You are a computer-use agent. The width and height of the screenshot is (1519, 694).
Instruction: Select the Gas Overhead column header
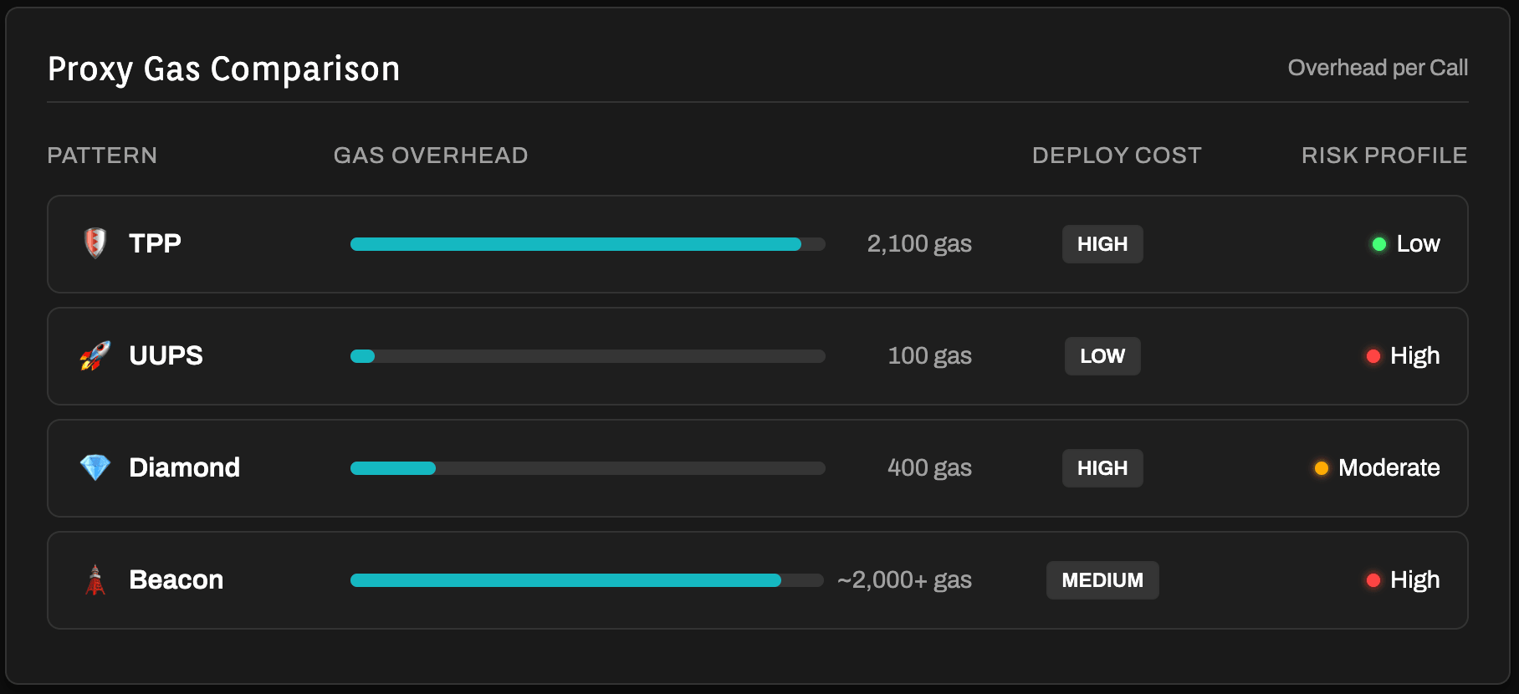pos(431,156)
